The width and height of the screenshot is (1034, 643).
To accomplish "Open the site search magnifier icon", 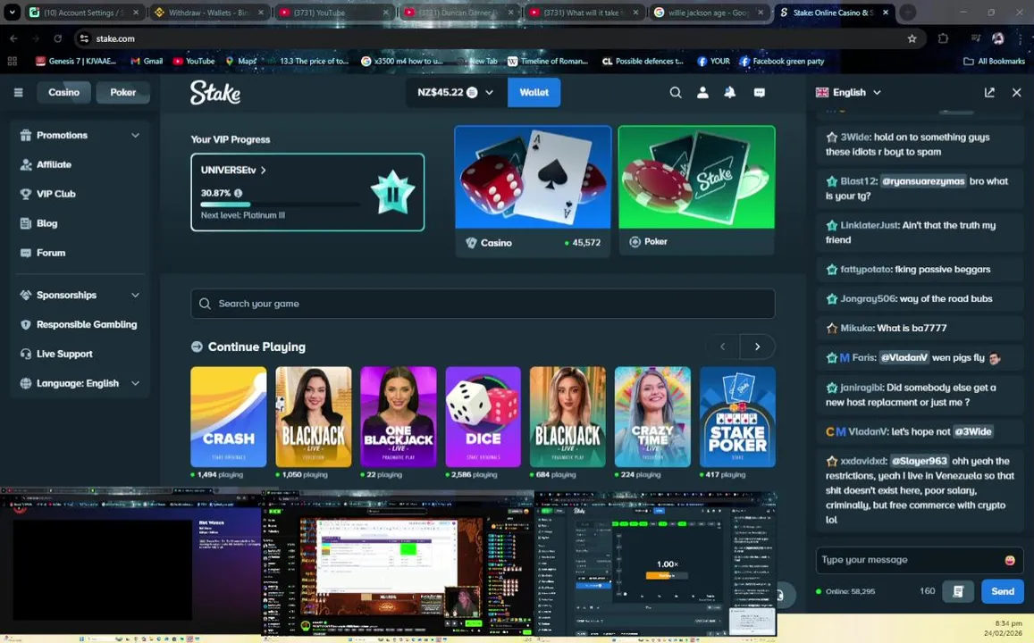I will 676,92.
